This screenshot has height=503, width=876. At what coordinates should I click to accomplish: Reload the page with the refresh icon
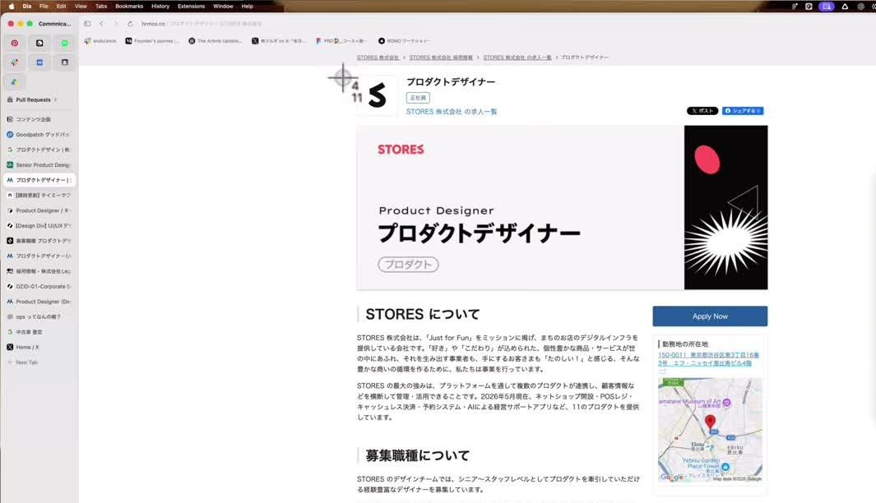130,24
